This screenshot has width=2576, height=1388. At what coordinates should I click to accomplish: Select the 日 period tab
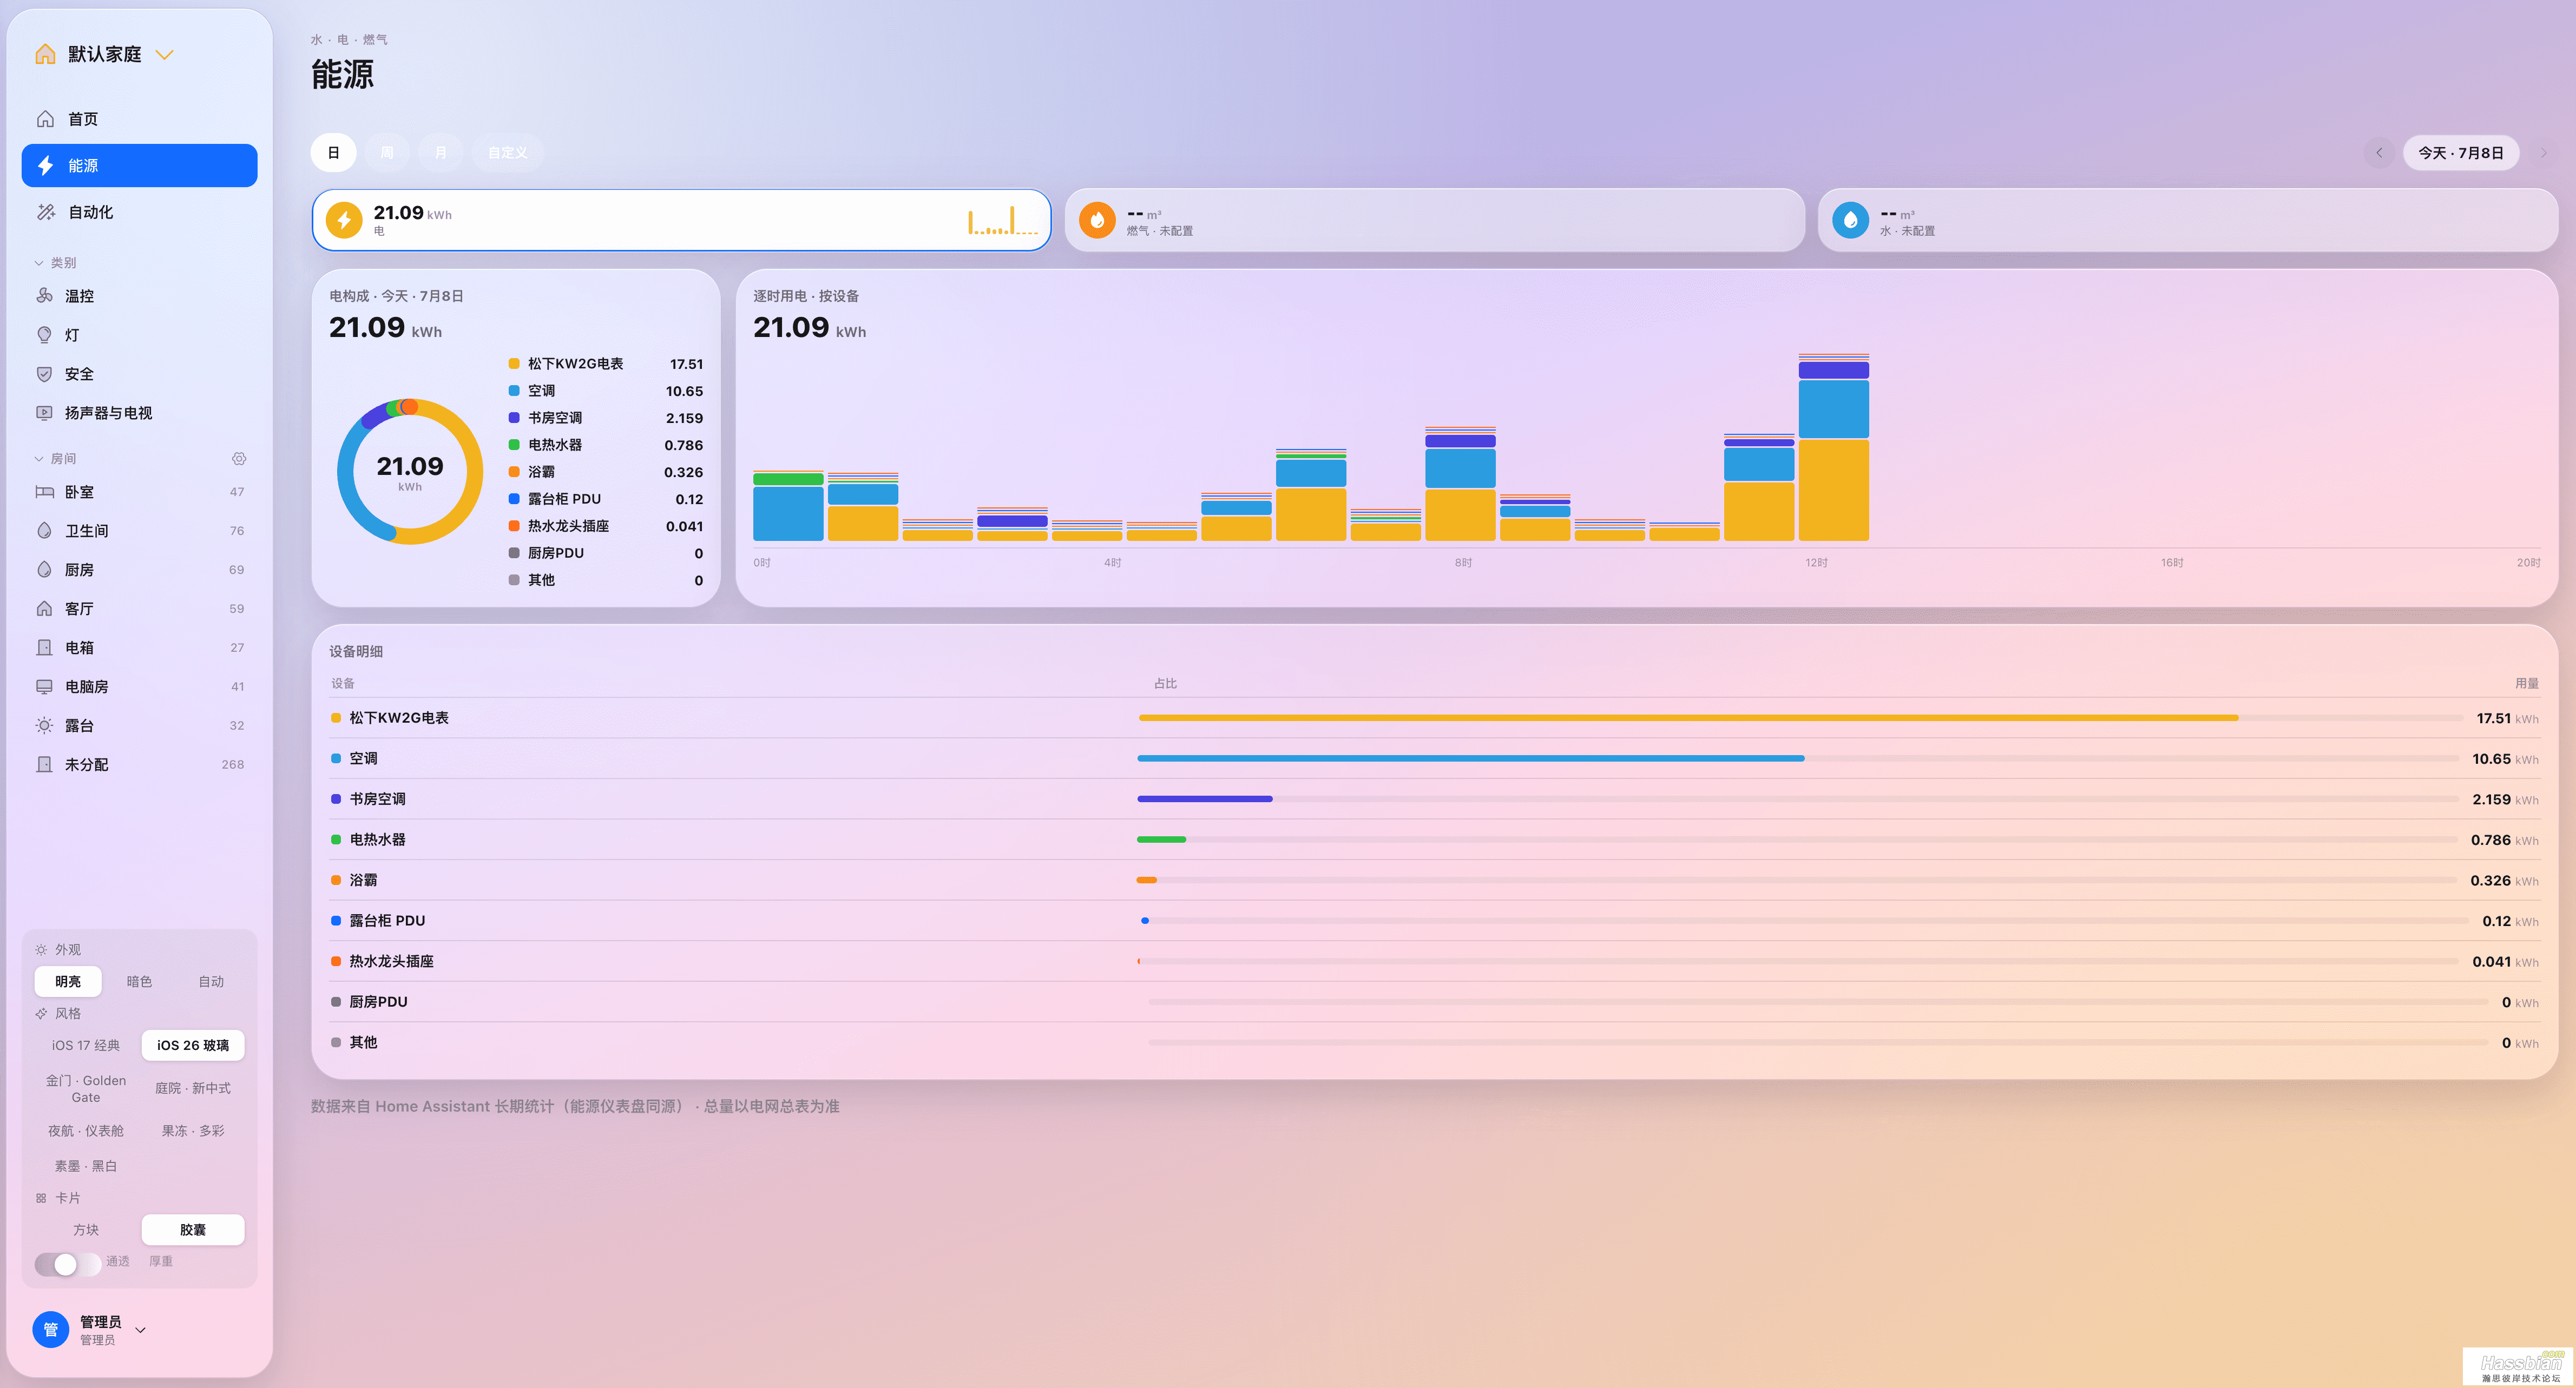pos(334,153)
